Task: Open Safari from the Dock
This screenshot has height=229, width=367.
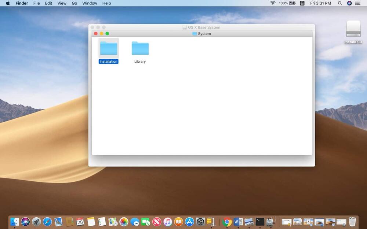Action: click(x=47, y=222)
